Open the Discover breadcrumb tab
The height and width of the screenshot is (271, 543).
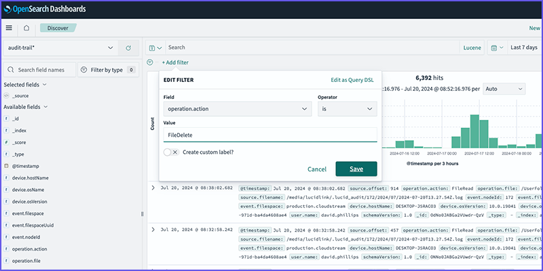(58, 28)
